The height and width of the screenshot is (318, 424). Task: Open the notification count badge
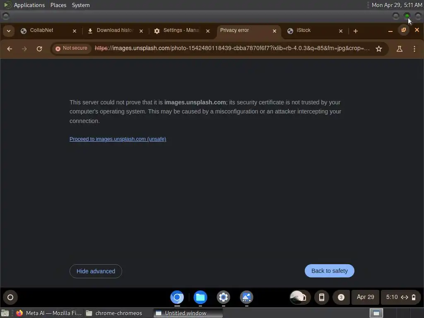click(x=341, y=297)
